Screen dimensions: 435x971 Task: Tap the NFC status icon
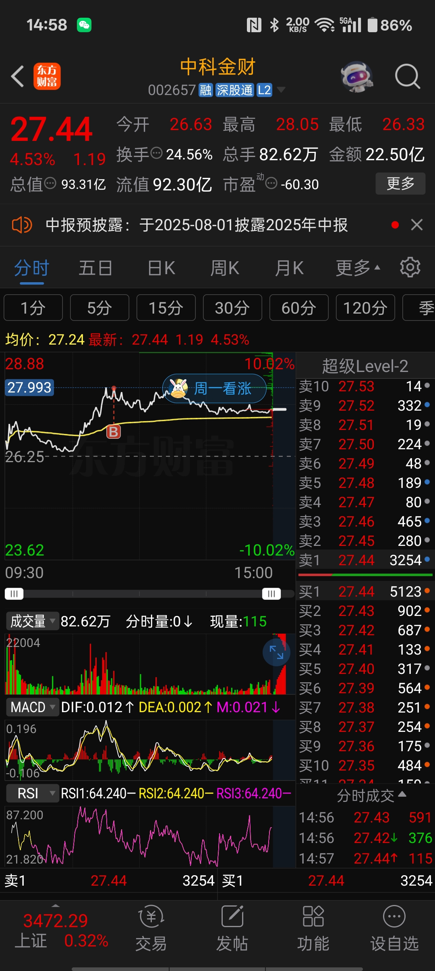coord(254,25)
